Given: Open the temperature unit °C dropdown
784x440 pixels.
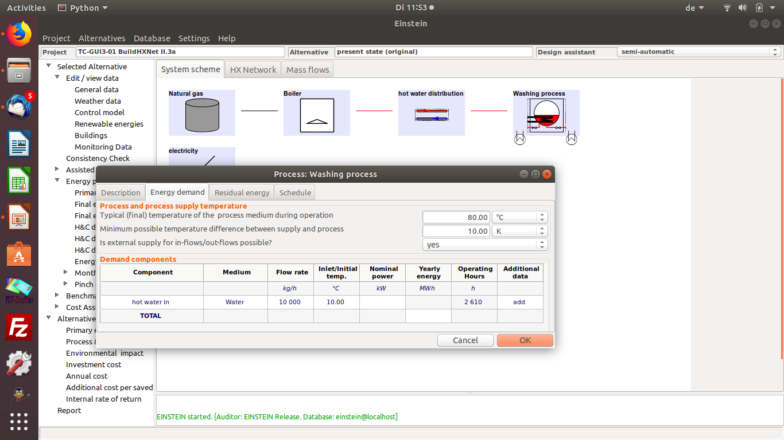Looking at the screenshot, I should click(519, 217).
